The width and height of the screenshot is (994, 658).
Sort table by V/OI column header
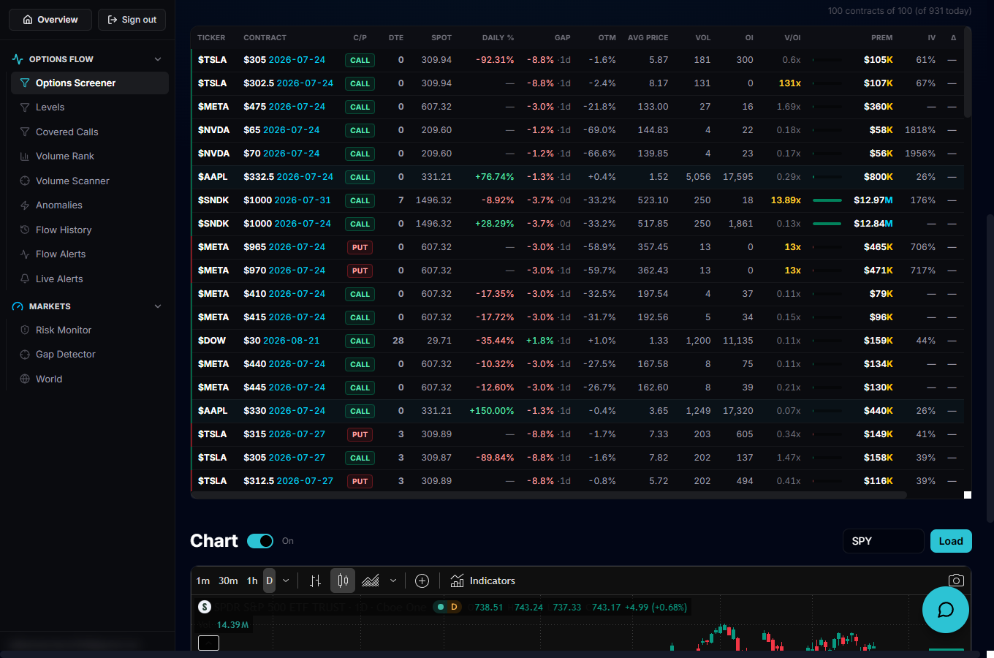coord(792,37)
